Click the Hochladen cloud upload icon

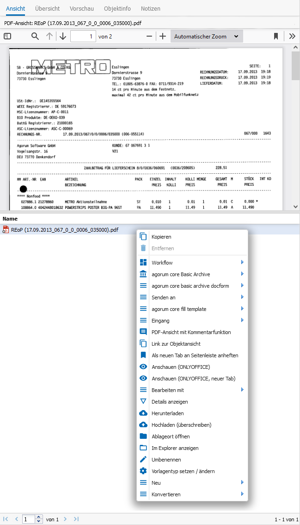143,424
